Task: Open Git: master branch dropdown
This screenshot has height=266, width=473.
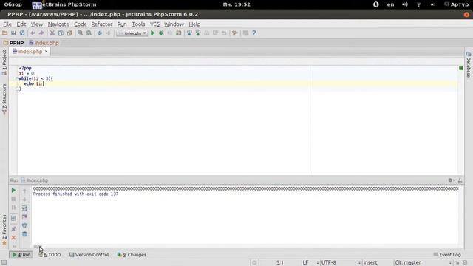Action: 423,263
